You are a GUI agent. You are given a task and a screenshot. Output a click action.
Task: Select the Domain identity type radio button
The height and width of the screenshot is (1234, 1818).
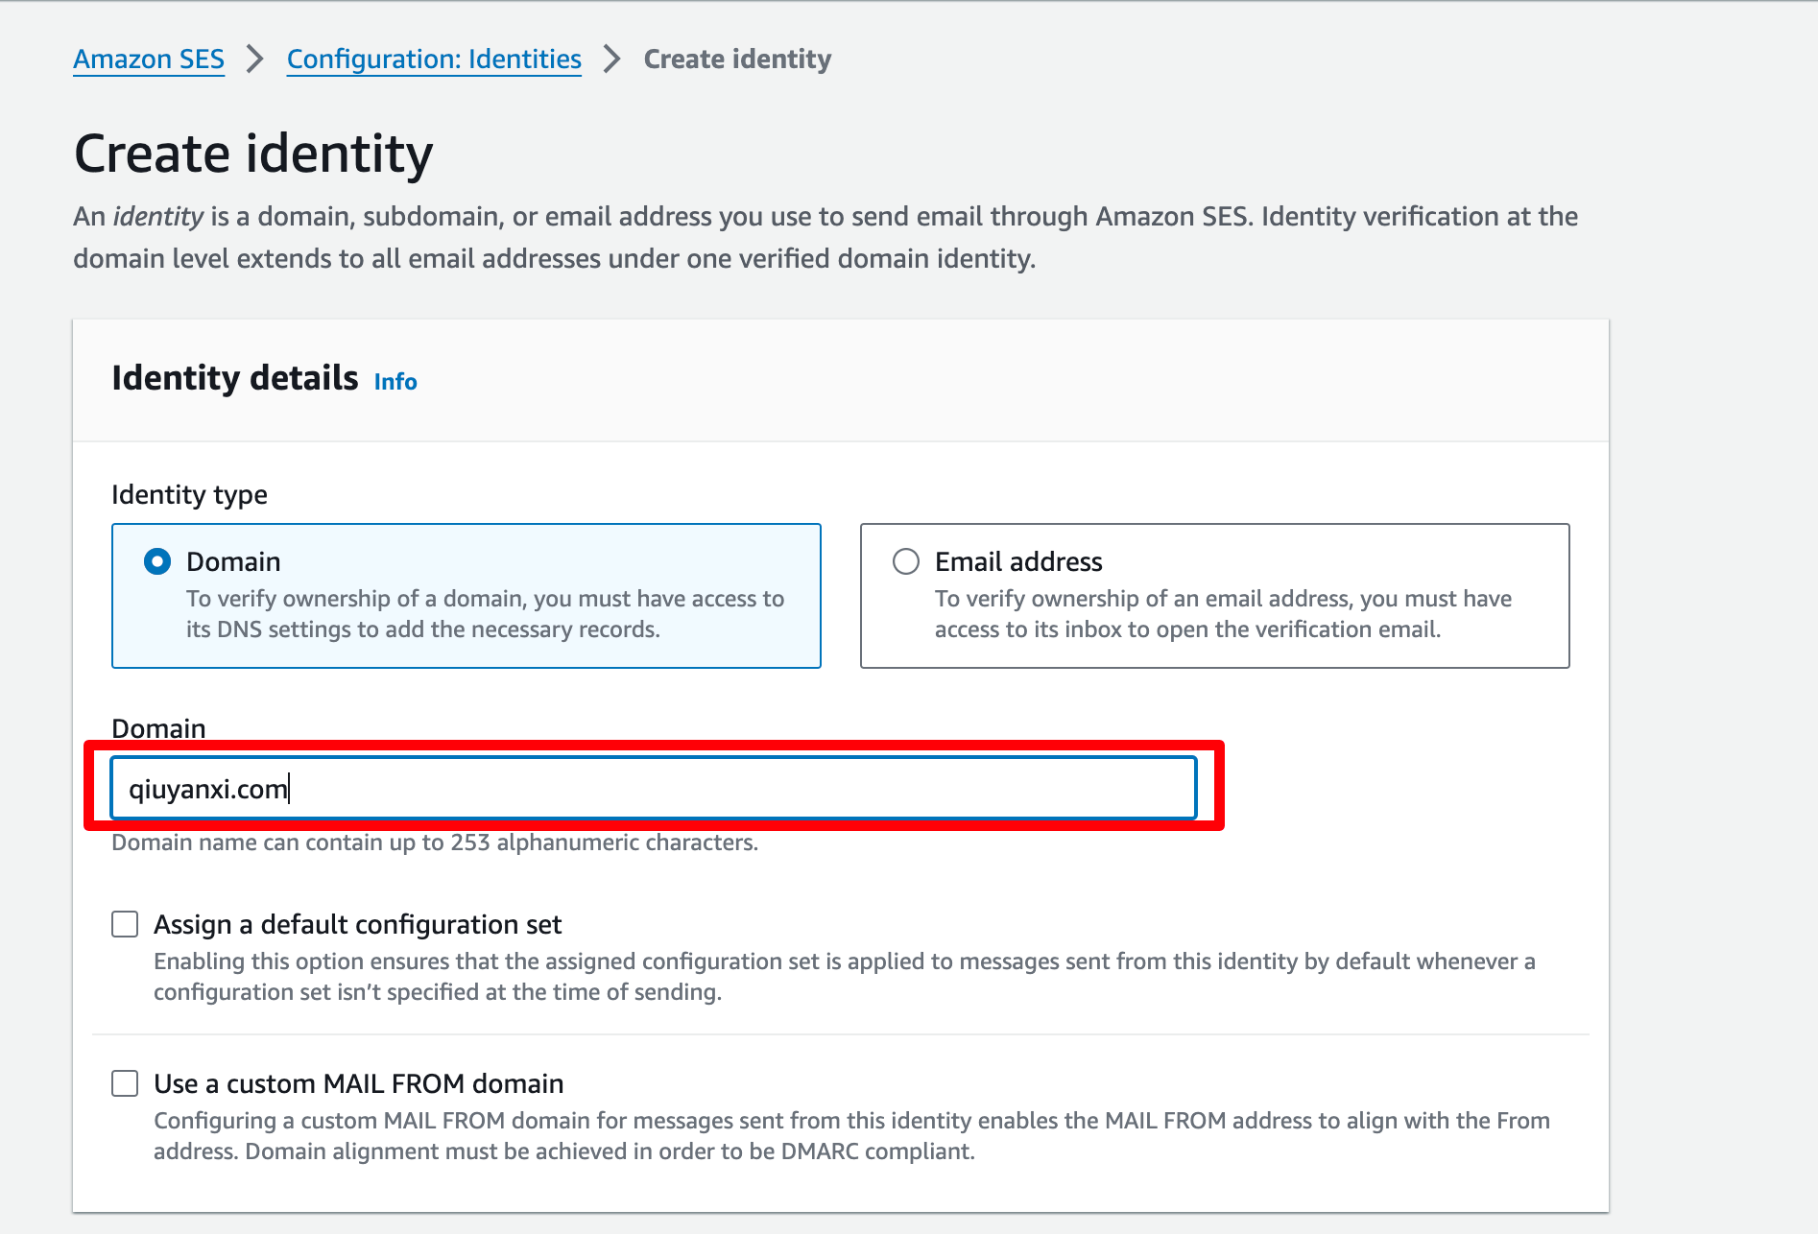(x=157, y=561)
